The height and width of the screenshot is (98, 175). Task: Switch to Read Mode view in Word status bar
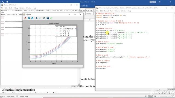click(145, 96)
